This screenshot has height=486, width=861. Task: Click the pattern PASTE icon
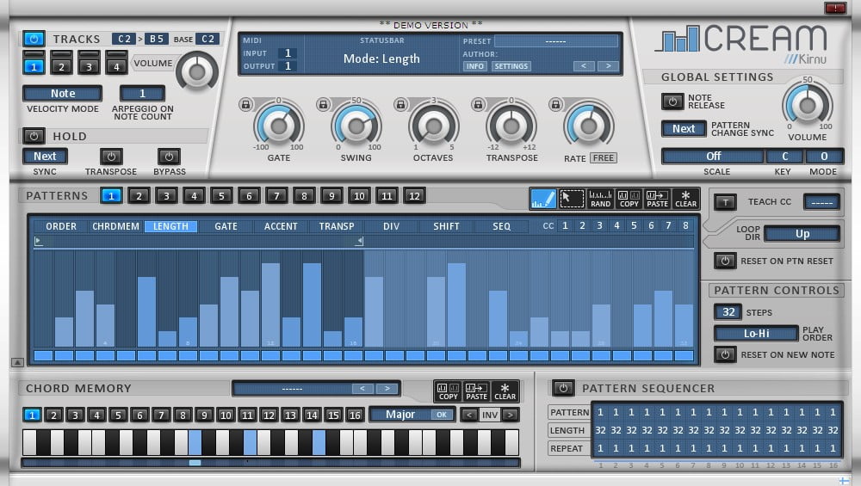pyautogui.click(x=657, y=199)
